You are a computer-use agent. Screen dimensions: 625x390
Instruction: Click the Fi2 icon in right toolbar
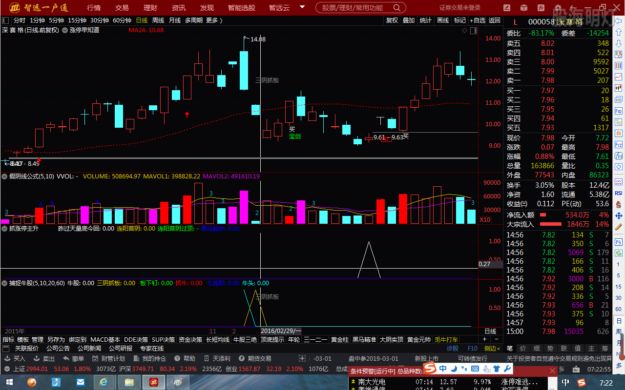619,144
